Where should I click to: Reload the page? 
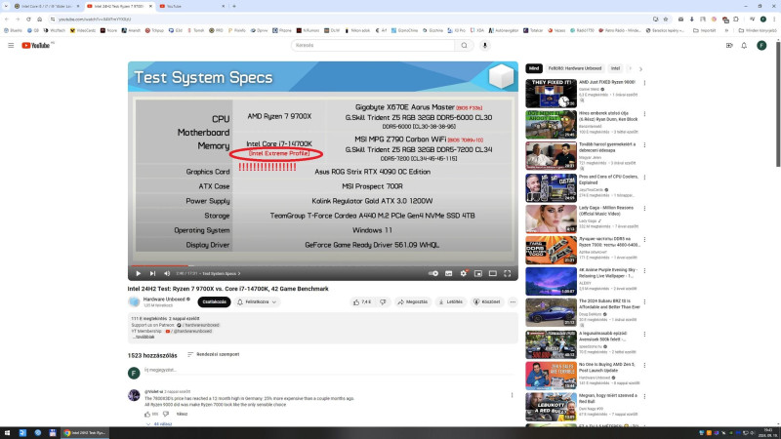pyautogui.click(x=28, y=19)
